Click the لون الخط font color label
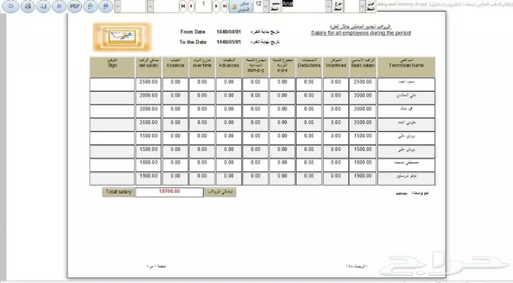The width and height of the screenshot is (513, 283). point(371,6)
